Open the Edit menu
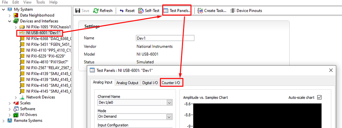The height and width of the screenshot is (128, 342). point(15,2)
